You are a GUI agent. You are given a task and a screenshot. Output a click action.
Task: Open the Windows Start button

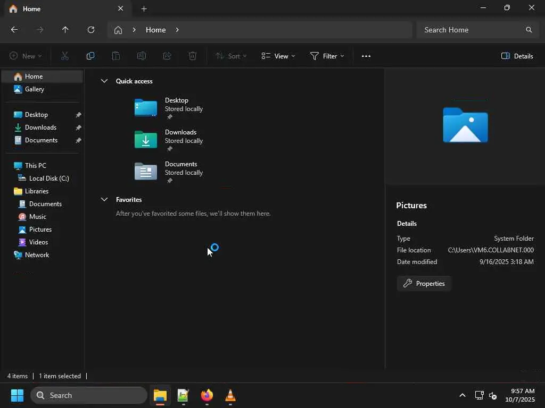17,395
